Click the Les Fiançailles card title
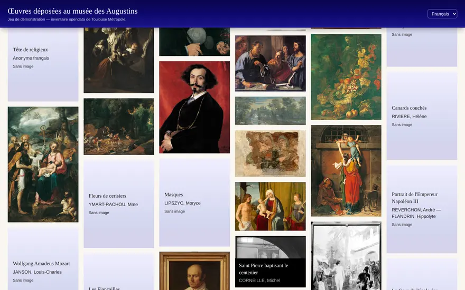Image resolution: width=465 pixels, height=290 pixels. 104,288
